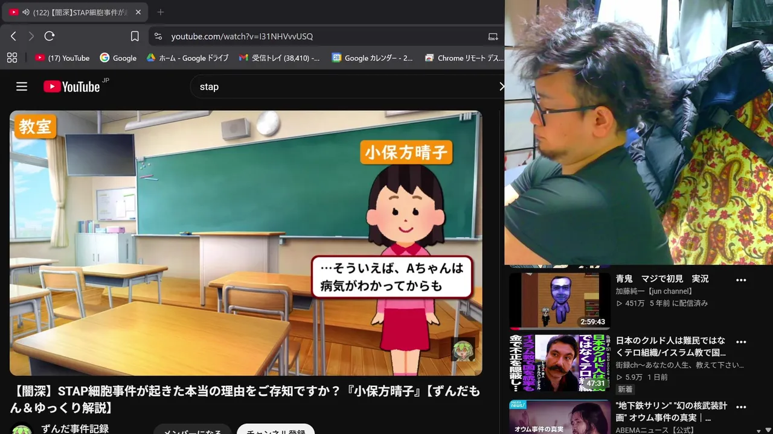This screenshot has height=434, width=773.
Task: Open the ずんだ事件記録 channel avatar
Action: pos(22,430)
